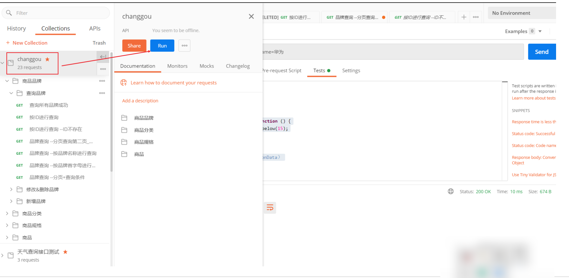
Task: Collapse the changgou collection chevron
Action: click(3, 63)
